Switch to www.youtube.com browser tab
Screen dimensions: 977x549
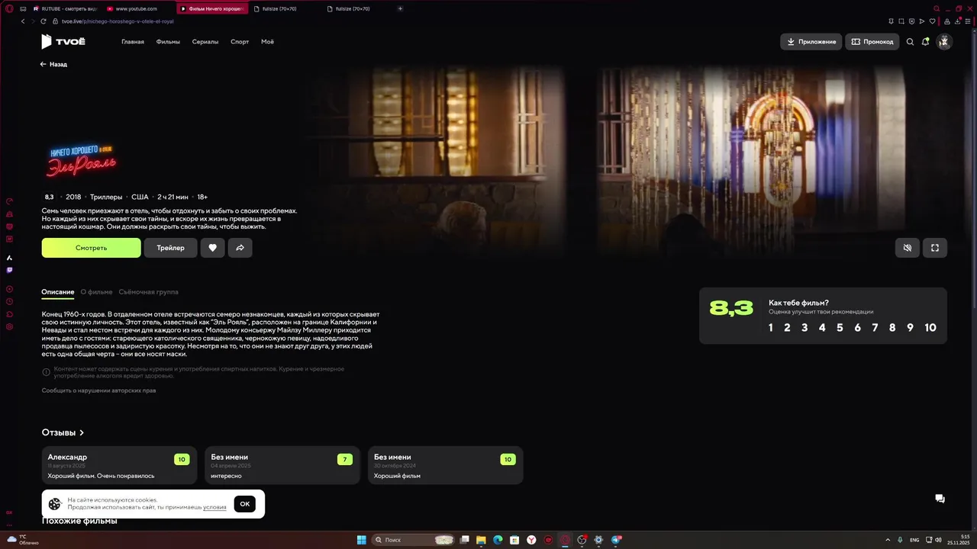[x=139, y=8]
